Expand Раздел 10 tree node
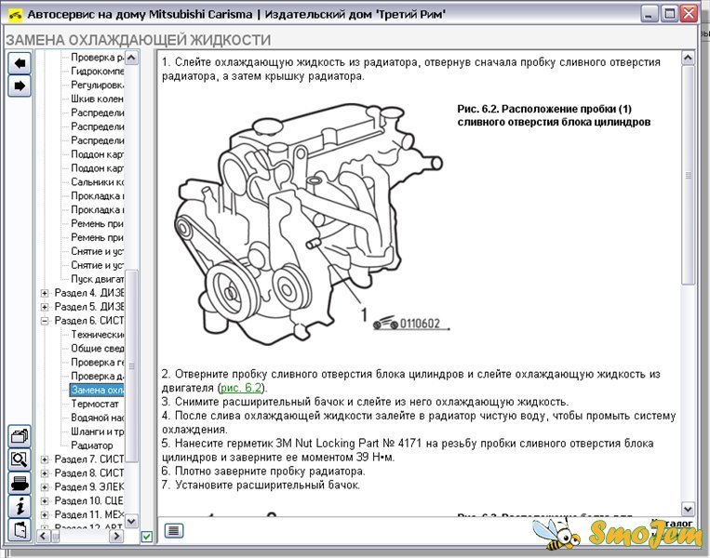This screenshot has width=710, height=558. pyautogui.click(x=44, y=500)
